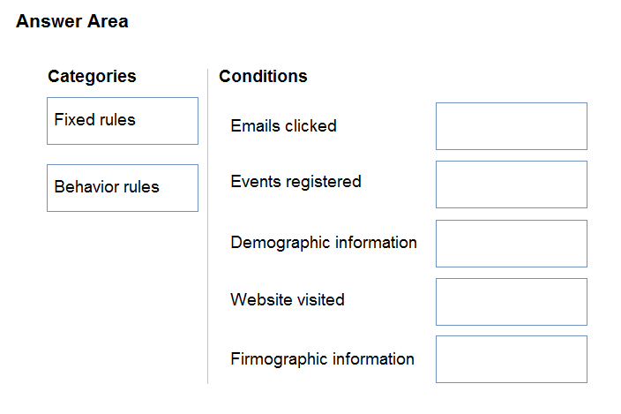Select the Behavior rules category box

click(x=123, y=188)
